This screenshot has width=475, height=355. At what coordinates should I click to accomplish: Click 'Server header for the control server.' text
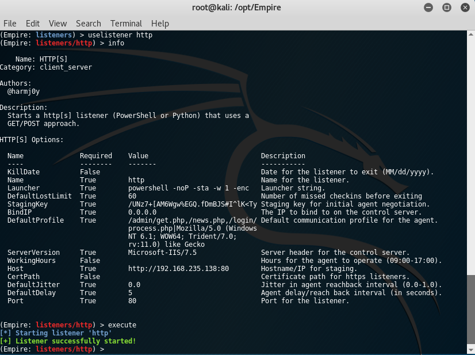tap(335, 253)
